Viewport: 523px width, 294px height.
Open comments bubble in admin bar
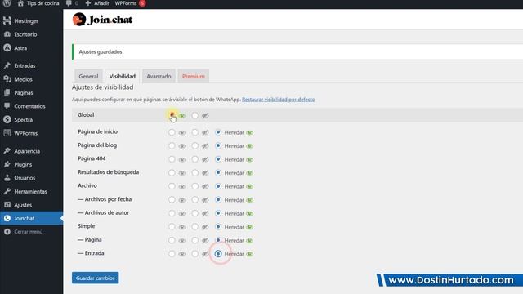(69, 3)
